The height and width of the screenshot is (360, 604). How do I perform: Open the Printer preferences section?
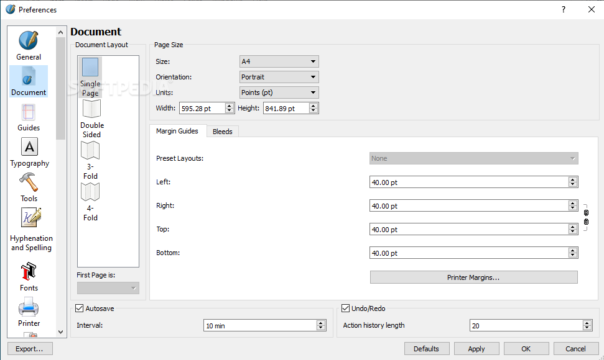click(29, 312)
